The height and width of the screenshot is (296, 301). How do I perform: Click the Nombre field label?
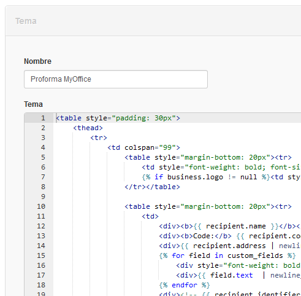pyautogui.click(x=37, y=61)
